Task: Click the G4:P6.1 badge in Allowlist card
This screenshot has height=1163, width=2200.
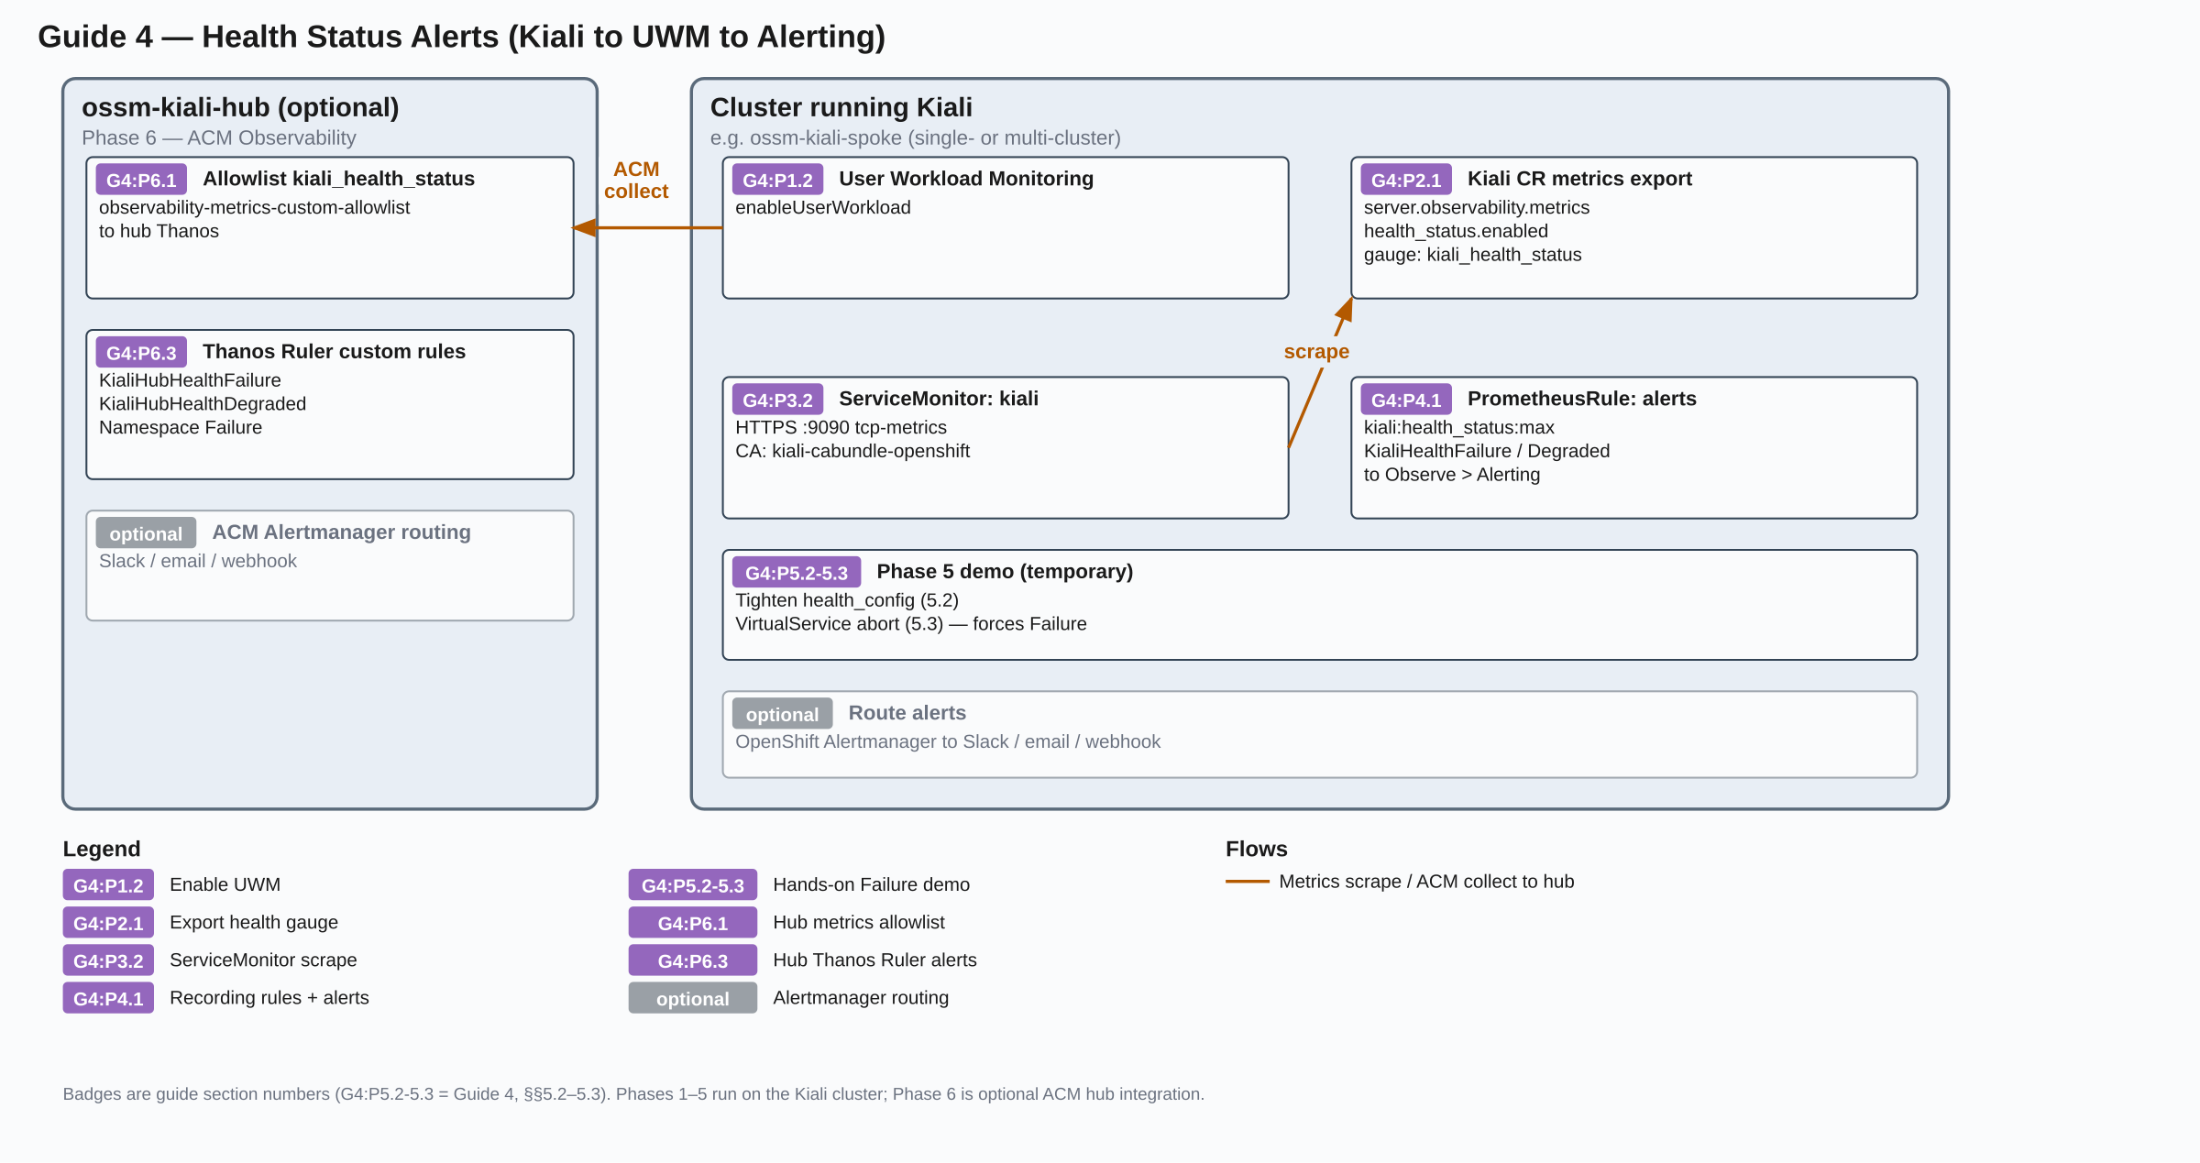Action: pos(141,180)
